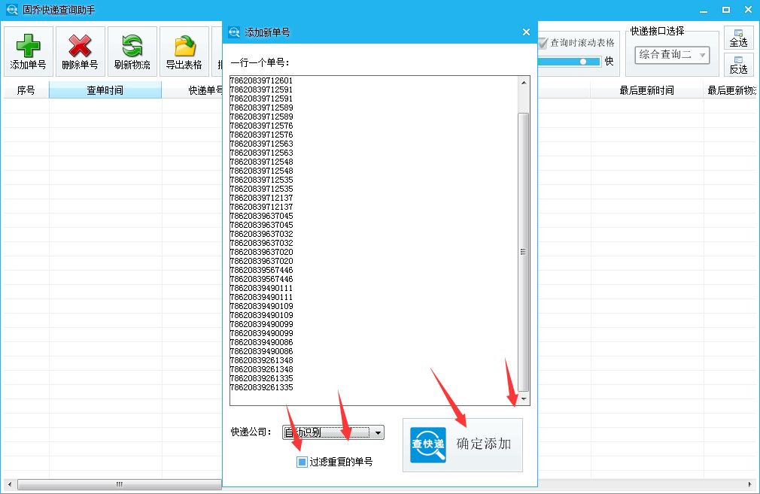Click the 查快递 magnifier icon in dialog
This screenshot has width=760, height=494.
point(428,444)
